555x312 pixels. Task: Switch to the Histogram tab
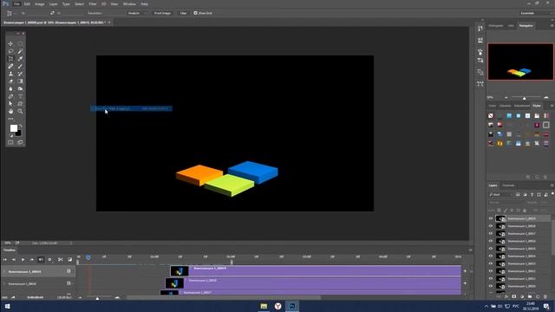pos(496,25)
